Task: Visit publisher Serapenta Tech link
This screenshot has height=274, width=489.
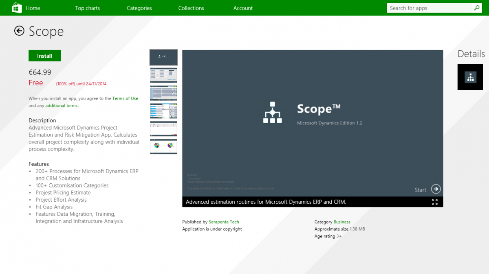Action: point(224,222)
